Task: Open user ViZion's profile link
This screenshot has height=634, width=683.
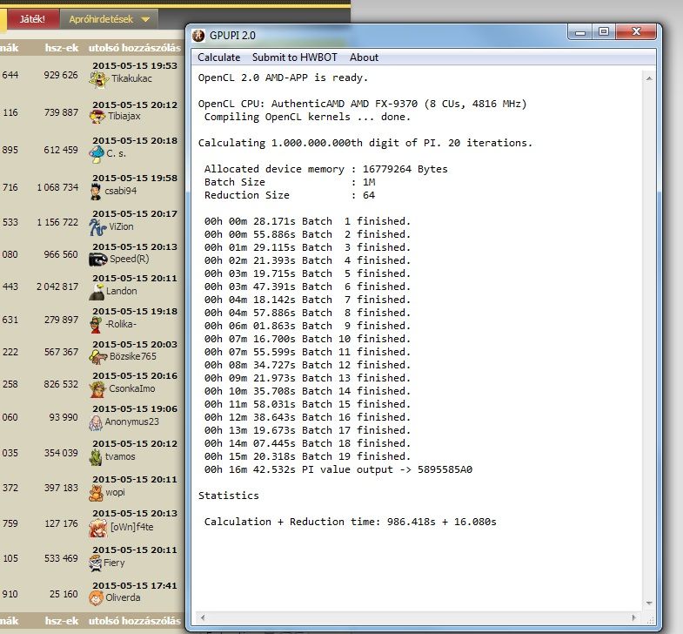Action: pyautogui.click(x=121, y=226)
